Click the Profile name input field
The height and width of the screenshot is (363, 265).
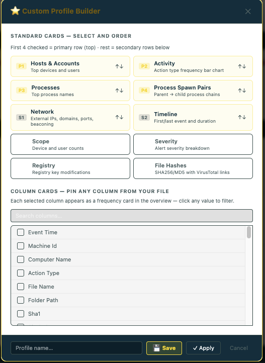[76, 348]
